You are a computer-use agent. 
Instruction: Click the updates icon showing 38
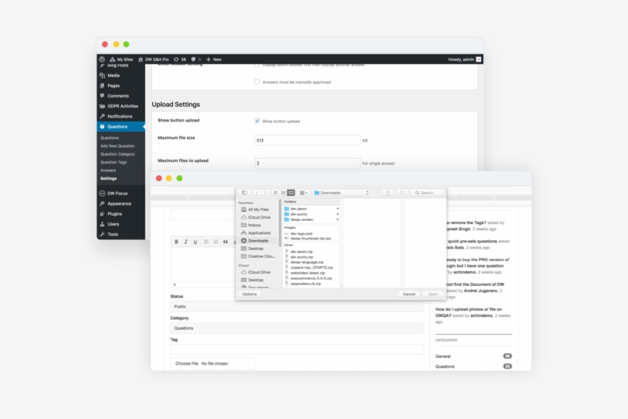180,59
